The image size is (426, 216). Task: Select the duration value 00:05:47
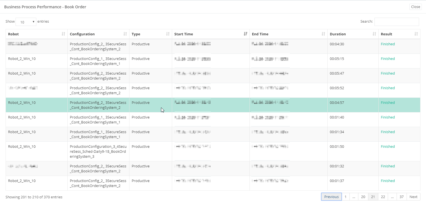coord(337,73)
